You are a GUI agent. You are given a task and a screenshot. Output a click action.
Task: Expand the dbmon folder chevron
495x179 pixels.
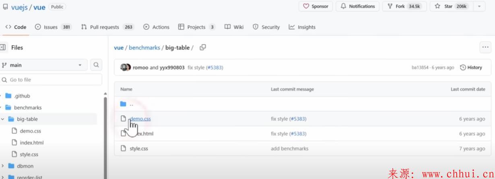coord(3,166)
